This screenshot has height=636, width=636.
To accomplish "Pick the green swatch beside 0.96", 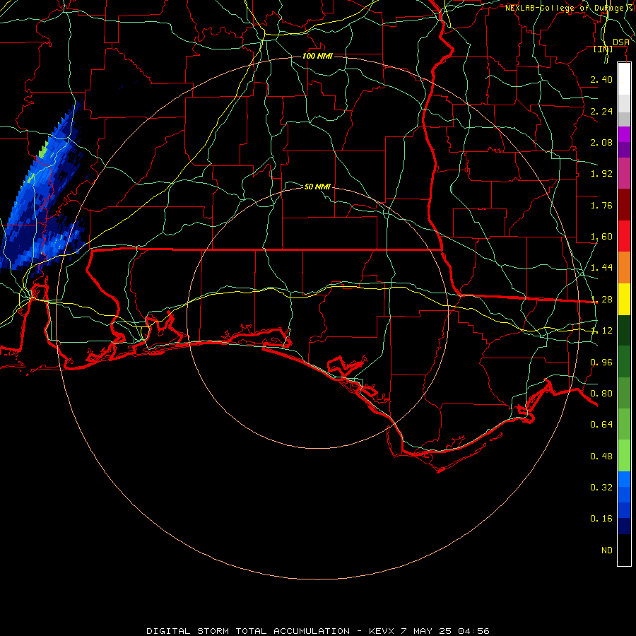I will 624,362.
